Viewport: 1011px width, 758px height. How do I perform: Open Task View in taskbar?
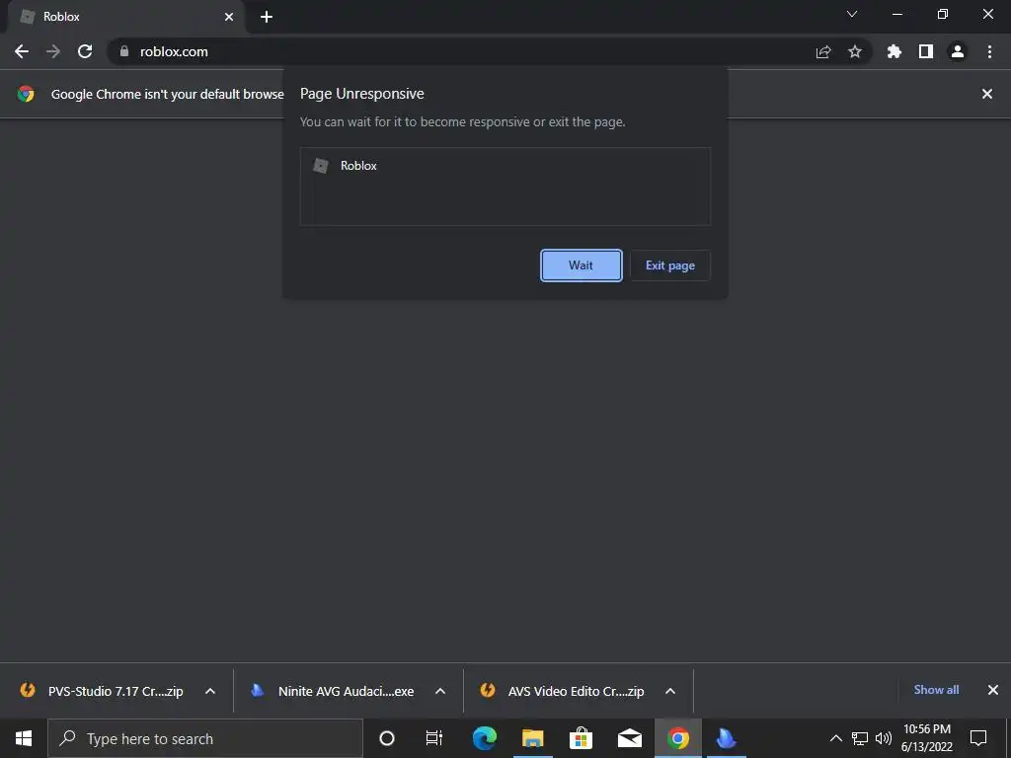click(434, 738)
